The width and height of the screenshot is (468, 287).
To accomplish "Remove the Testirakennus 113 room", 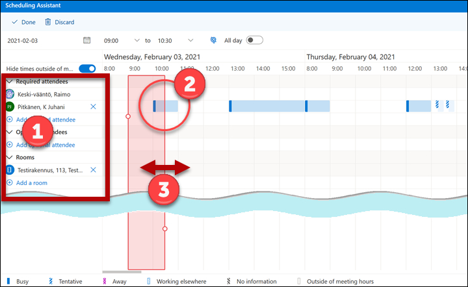I will 93,169.
